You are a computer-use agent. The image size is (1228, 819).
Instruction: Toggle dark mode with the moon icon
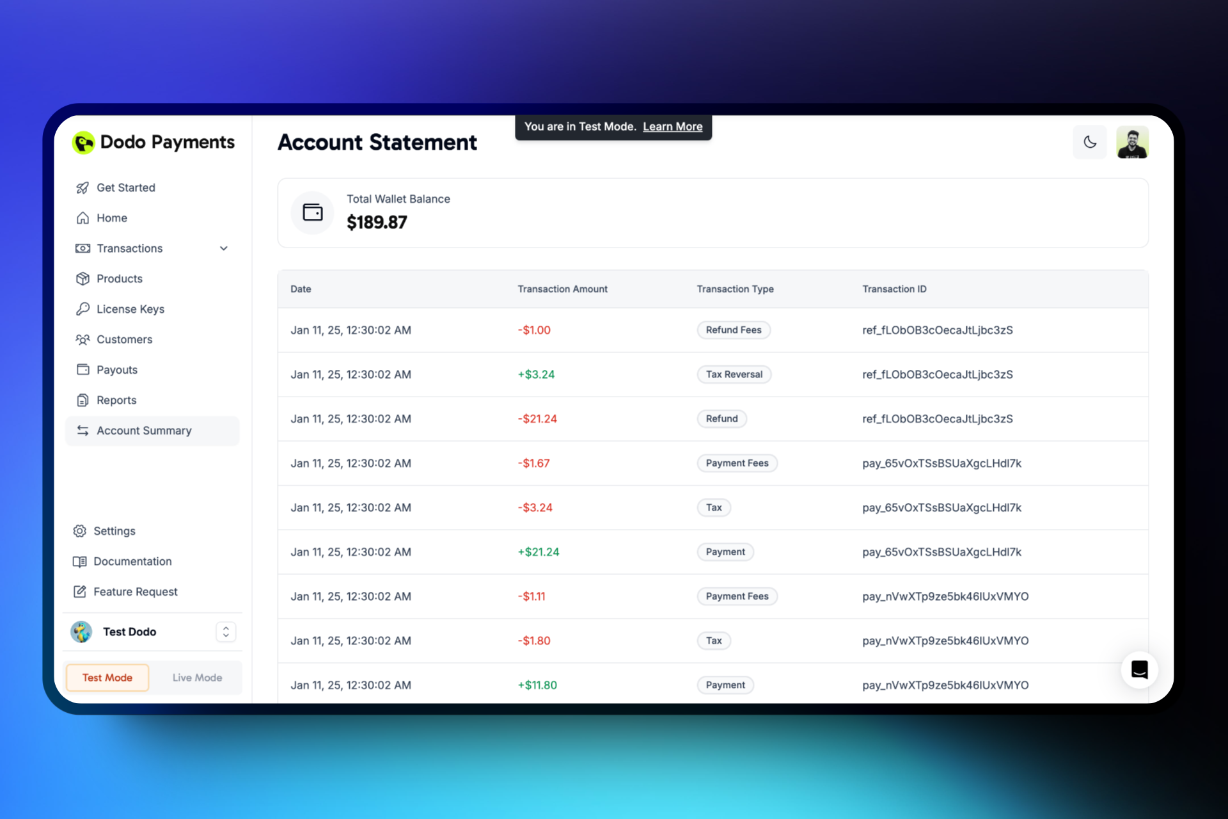pyautogui.click(x=1090, y=142)
